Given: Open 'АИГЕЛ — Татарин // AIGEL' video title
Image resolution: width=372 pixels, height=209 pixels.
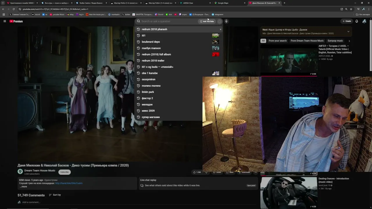Looking at the screenshot, I should coord(335,49).
